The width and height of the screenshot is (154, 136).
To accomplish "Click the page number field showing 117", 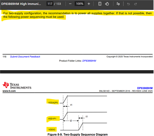I will coord(50,4).
